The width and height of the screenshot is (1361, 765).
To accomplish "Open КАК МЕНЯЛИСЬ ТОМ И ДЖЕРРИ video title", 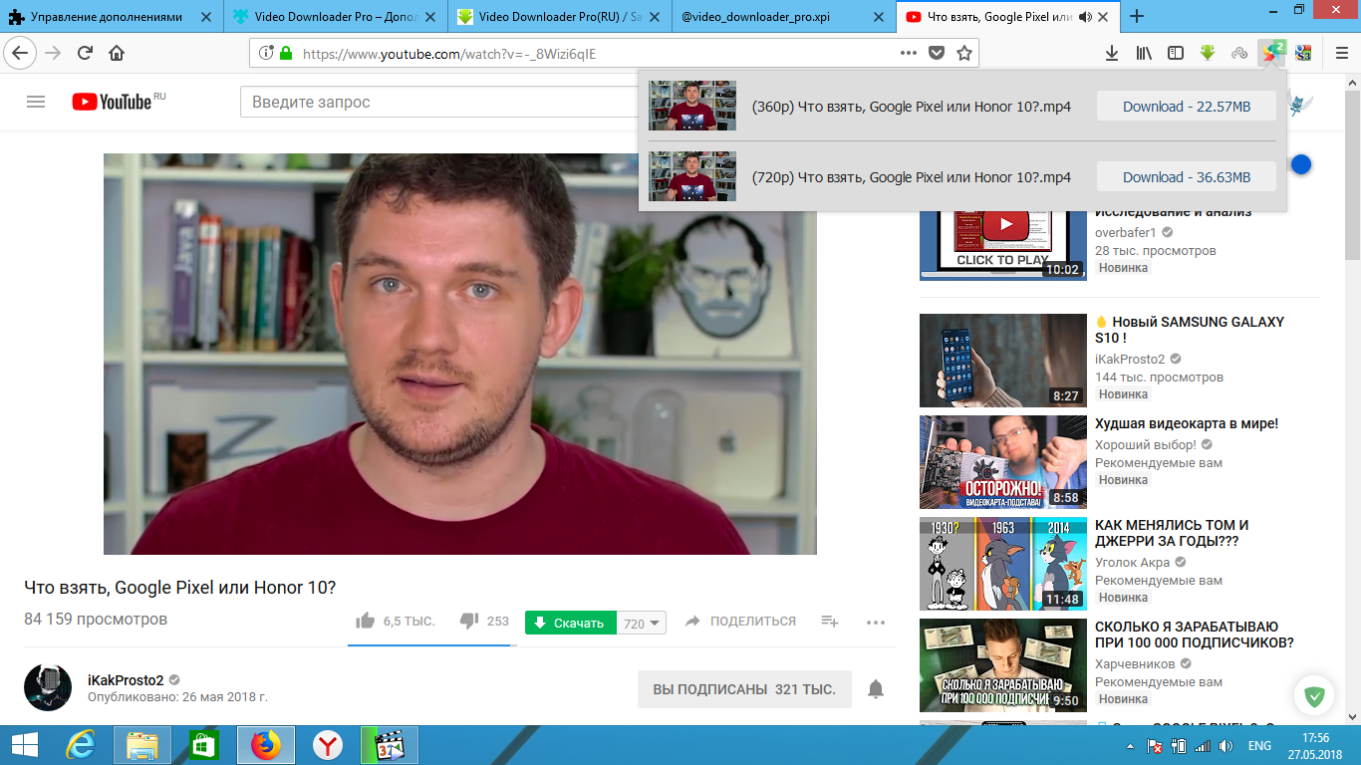I will (x=1172, y=533).
